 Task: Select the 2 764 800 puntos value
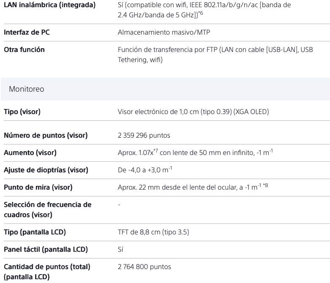pos(144,267)
